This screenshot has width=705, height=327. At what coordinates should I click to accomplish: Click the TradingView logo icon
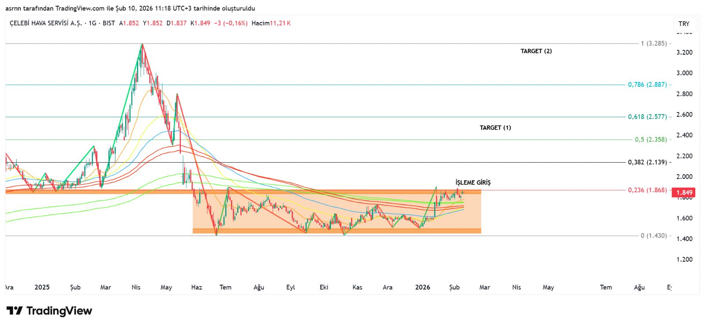[x=14, y=311]
